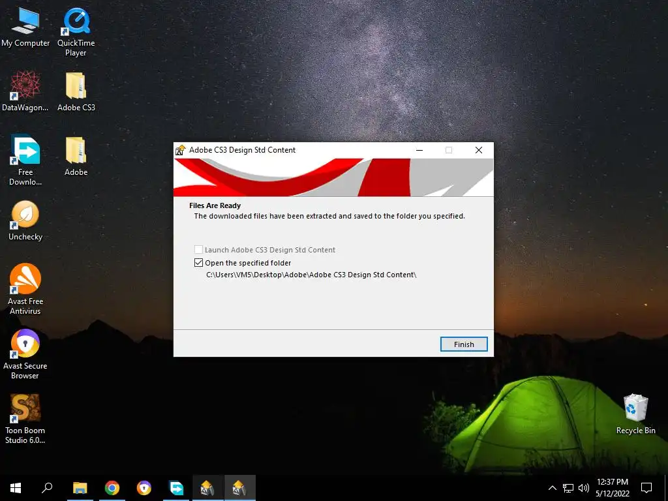Image resolution: width=668 pixels, height=501 pixels.
Task: Click disabled Launch Adobe CS3 Design checkbox
Action: point(198,250)
